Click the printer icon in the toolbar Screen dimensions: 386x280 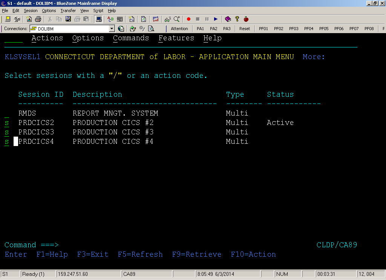coord(38,19)
